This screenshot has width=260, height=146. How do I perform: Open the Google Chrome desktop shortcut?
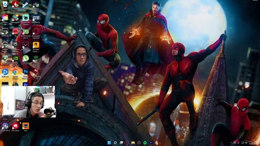point(15,74)
